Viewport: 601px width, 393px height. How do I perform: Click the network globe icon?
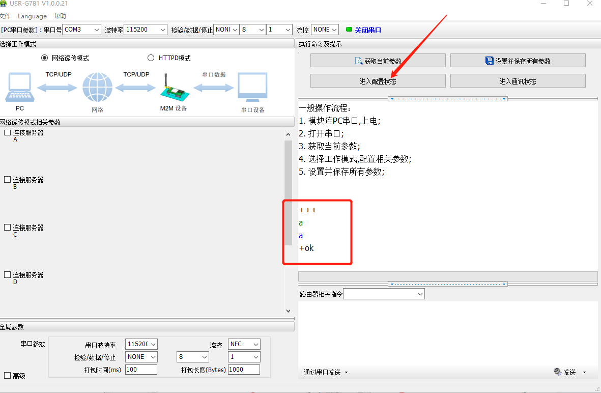[x=97, y=88]
